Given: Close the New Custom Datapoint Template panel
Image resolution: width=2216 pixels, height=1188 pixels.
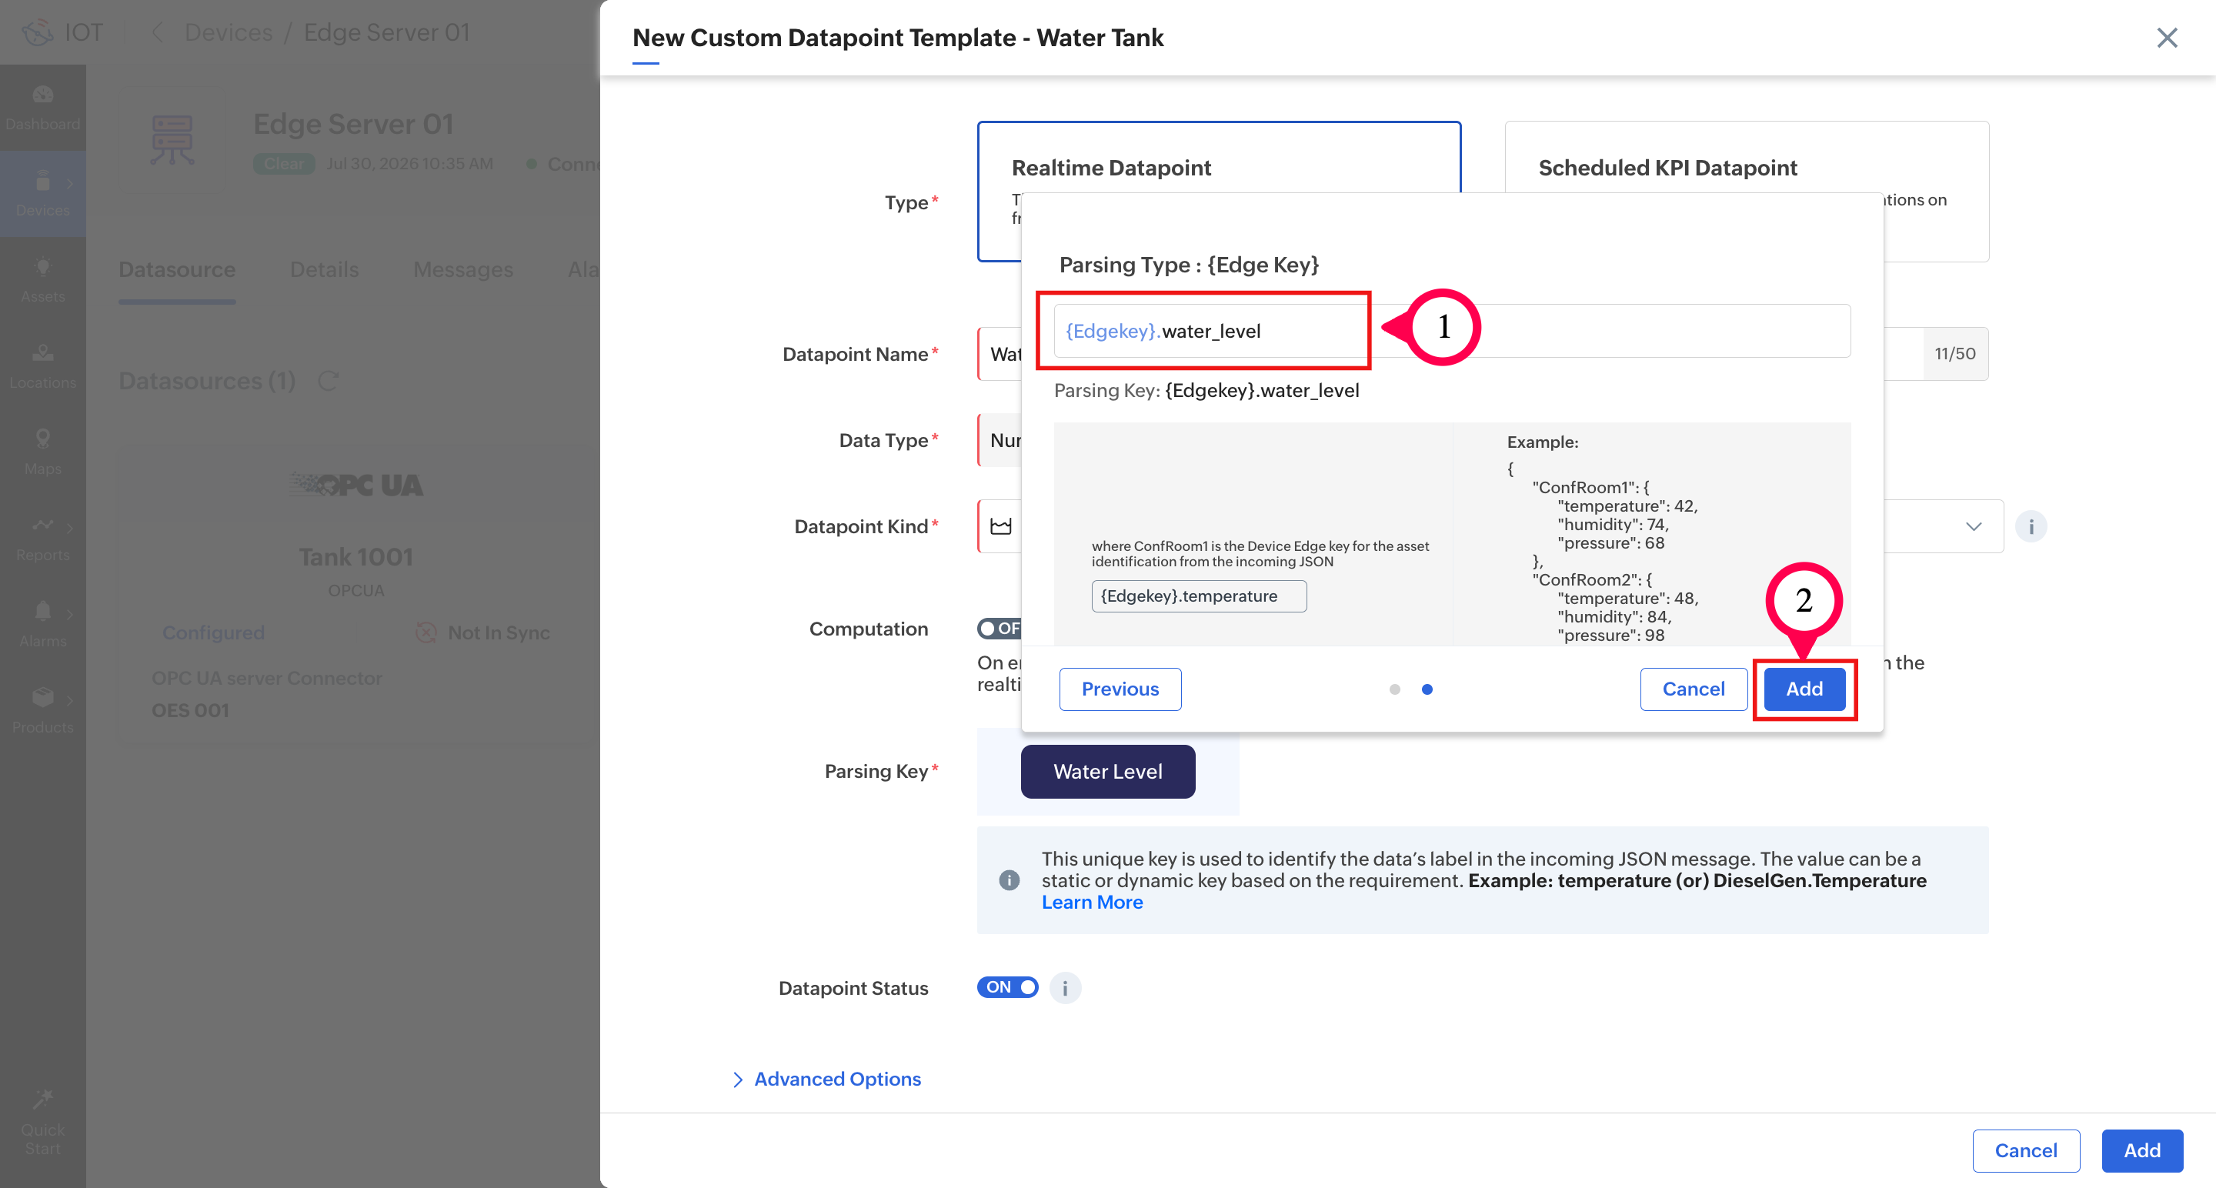Looking at the screenshot, I should point(2166,38).
